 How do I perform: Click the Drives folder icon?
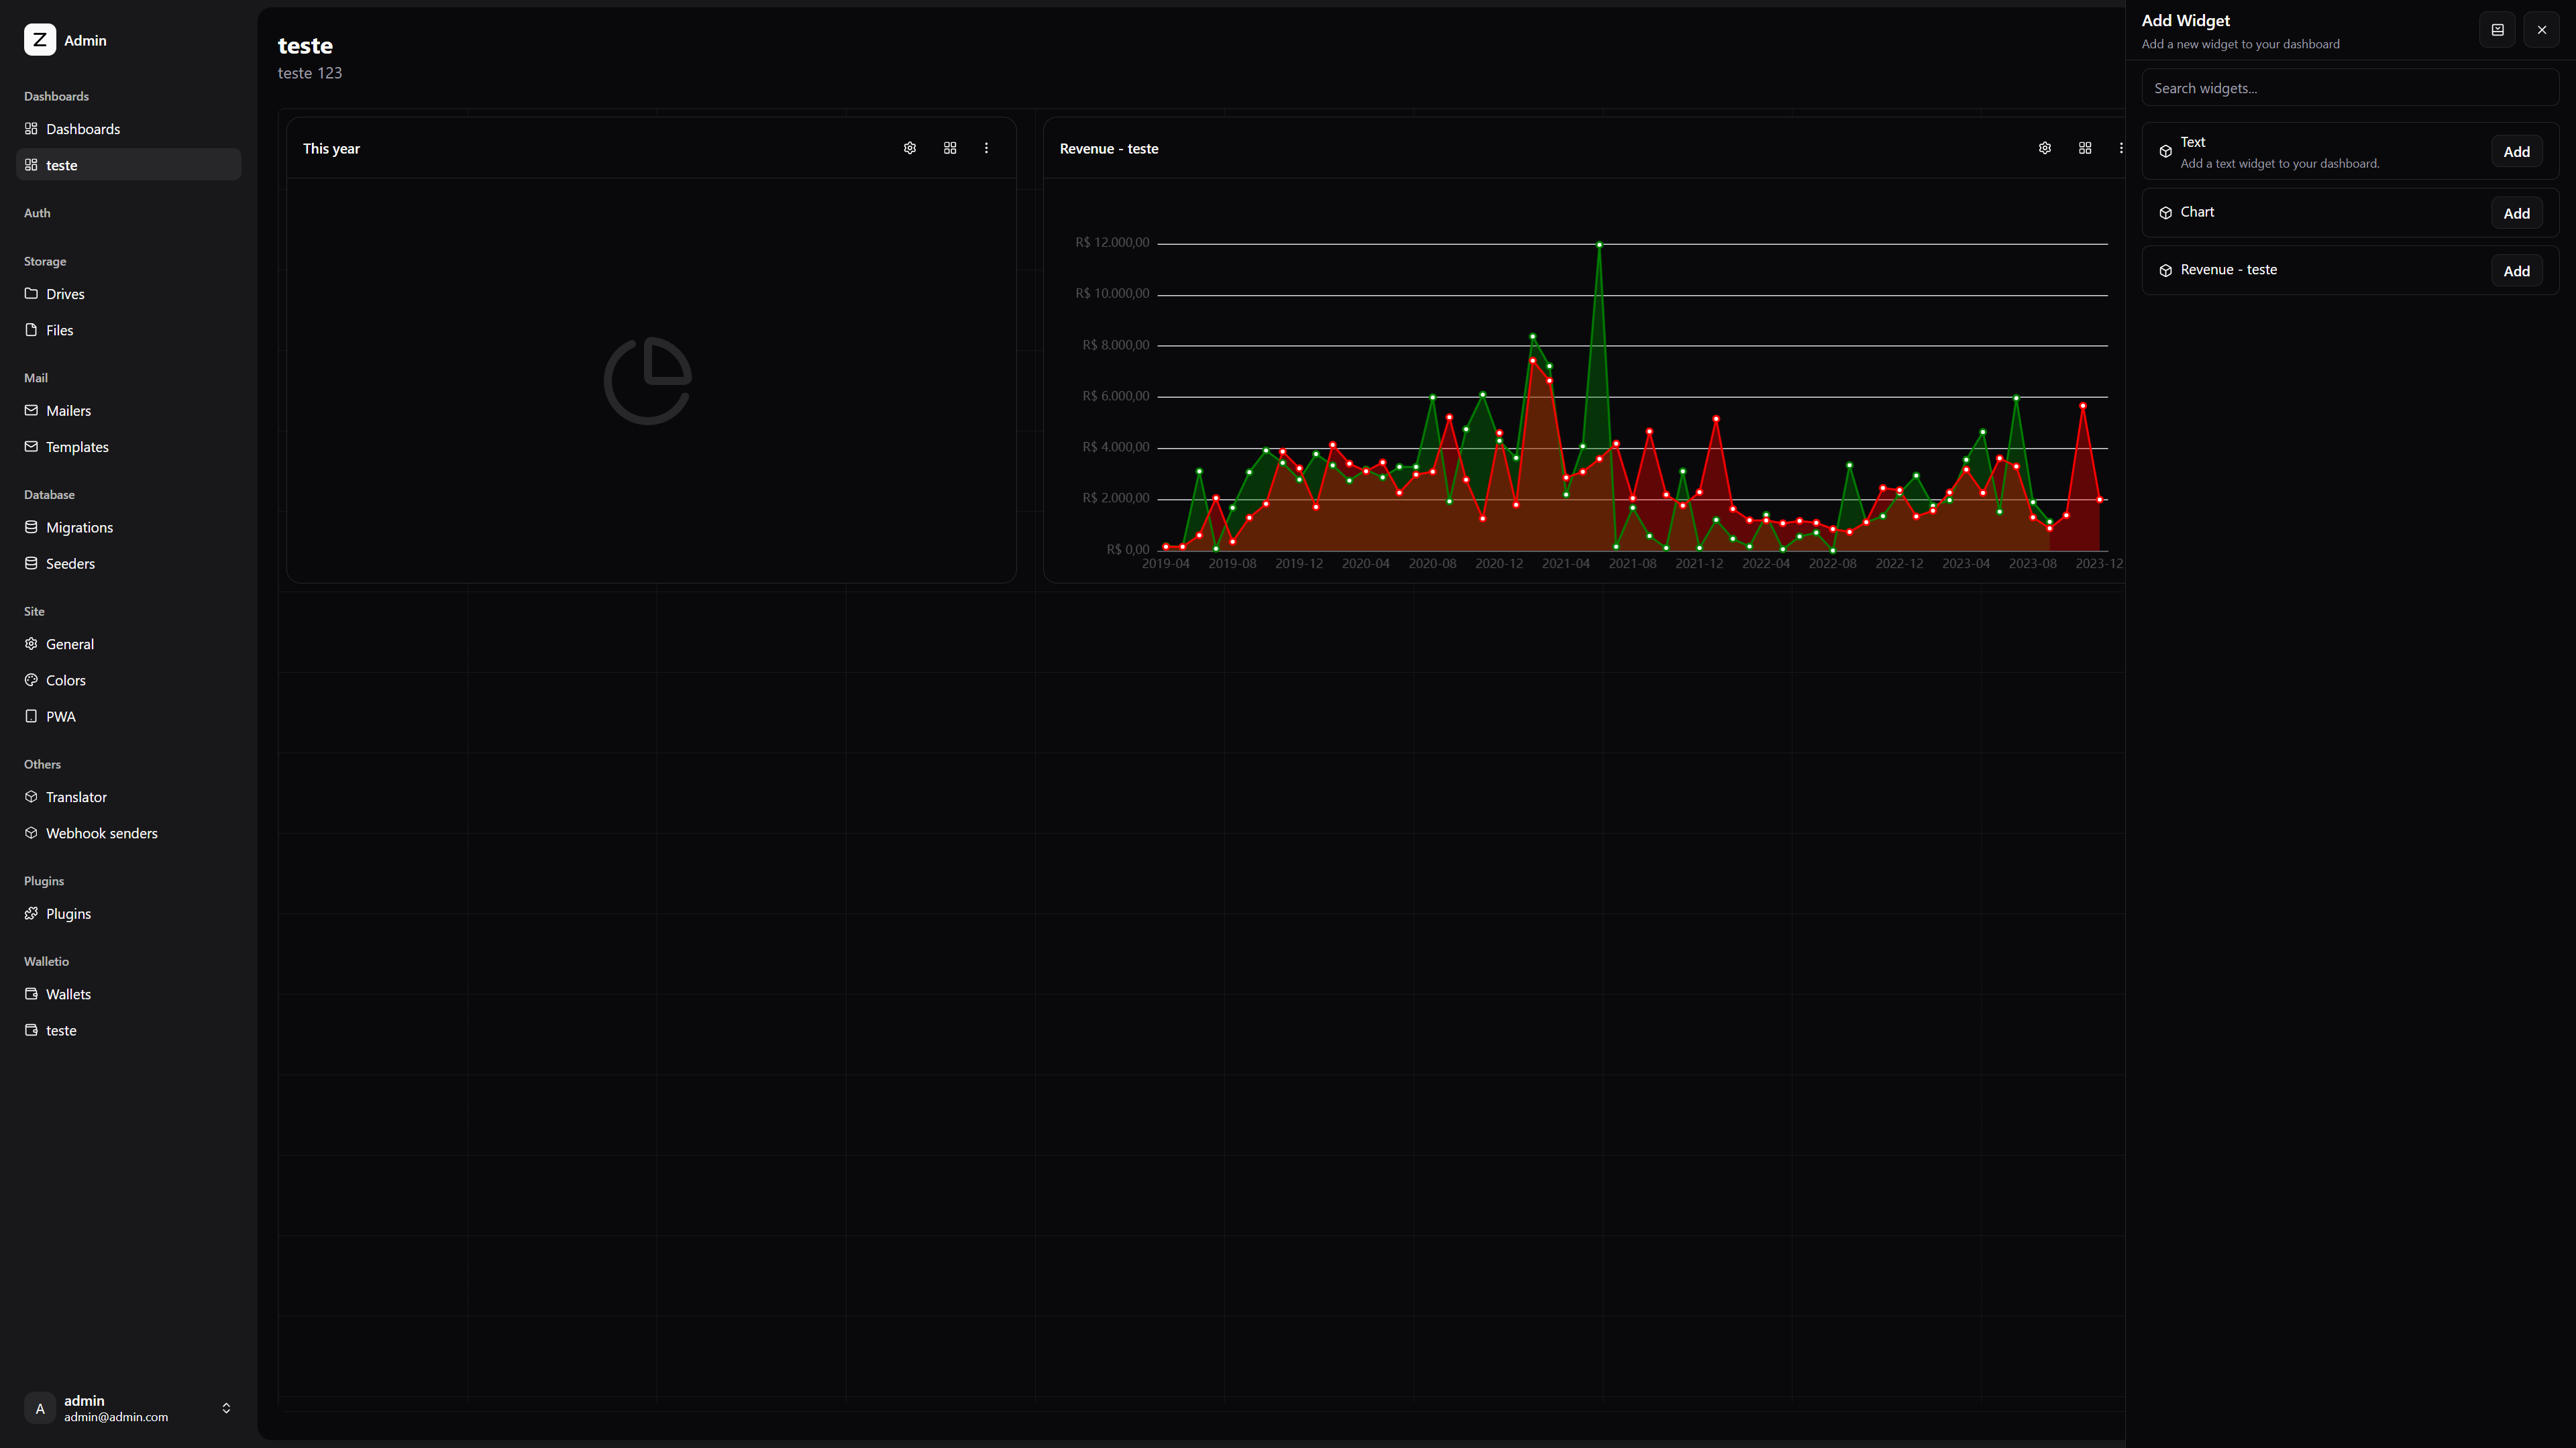[31, 294]
